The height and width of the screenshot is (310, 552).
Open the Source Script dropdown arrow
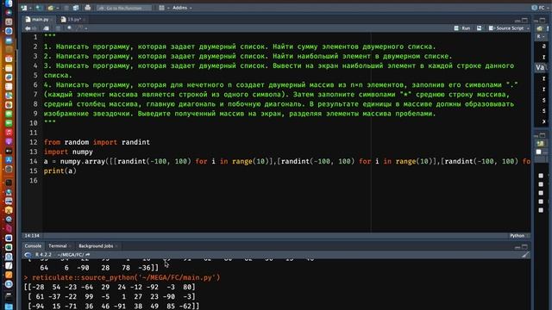click(528, 28)
